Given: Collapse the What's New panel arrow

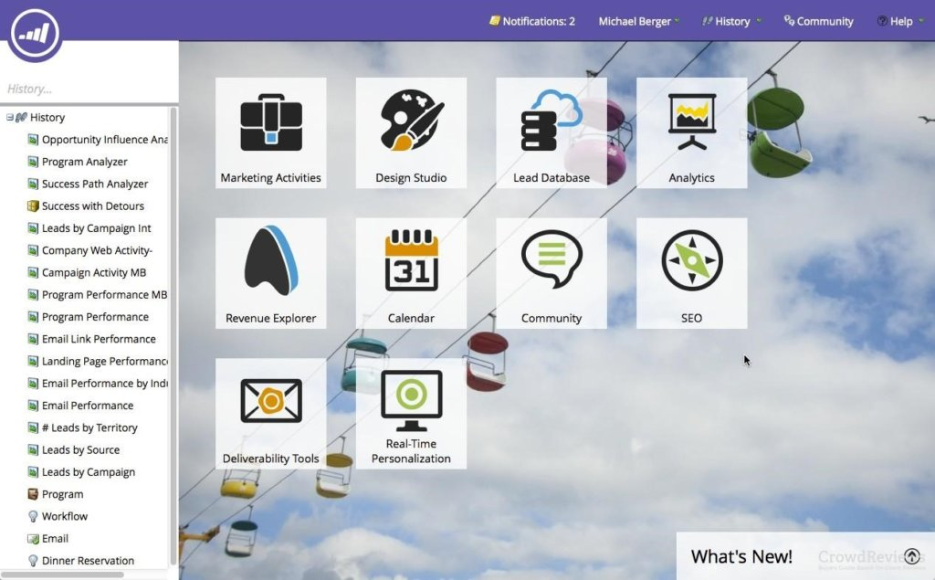Looking at the screenshot, I should (x=912, y=555).
